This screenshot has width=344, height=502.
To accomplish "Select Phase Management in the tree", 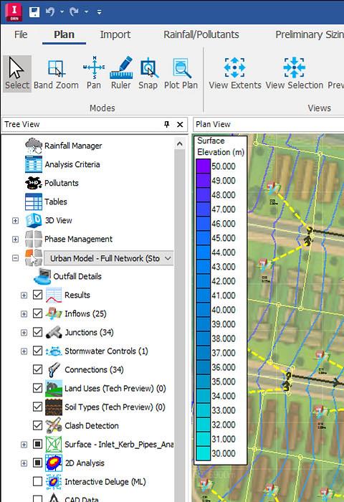I will coord(78,239).
